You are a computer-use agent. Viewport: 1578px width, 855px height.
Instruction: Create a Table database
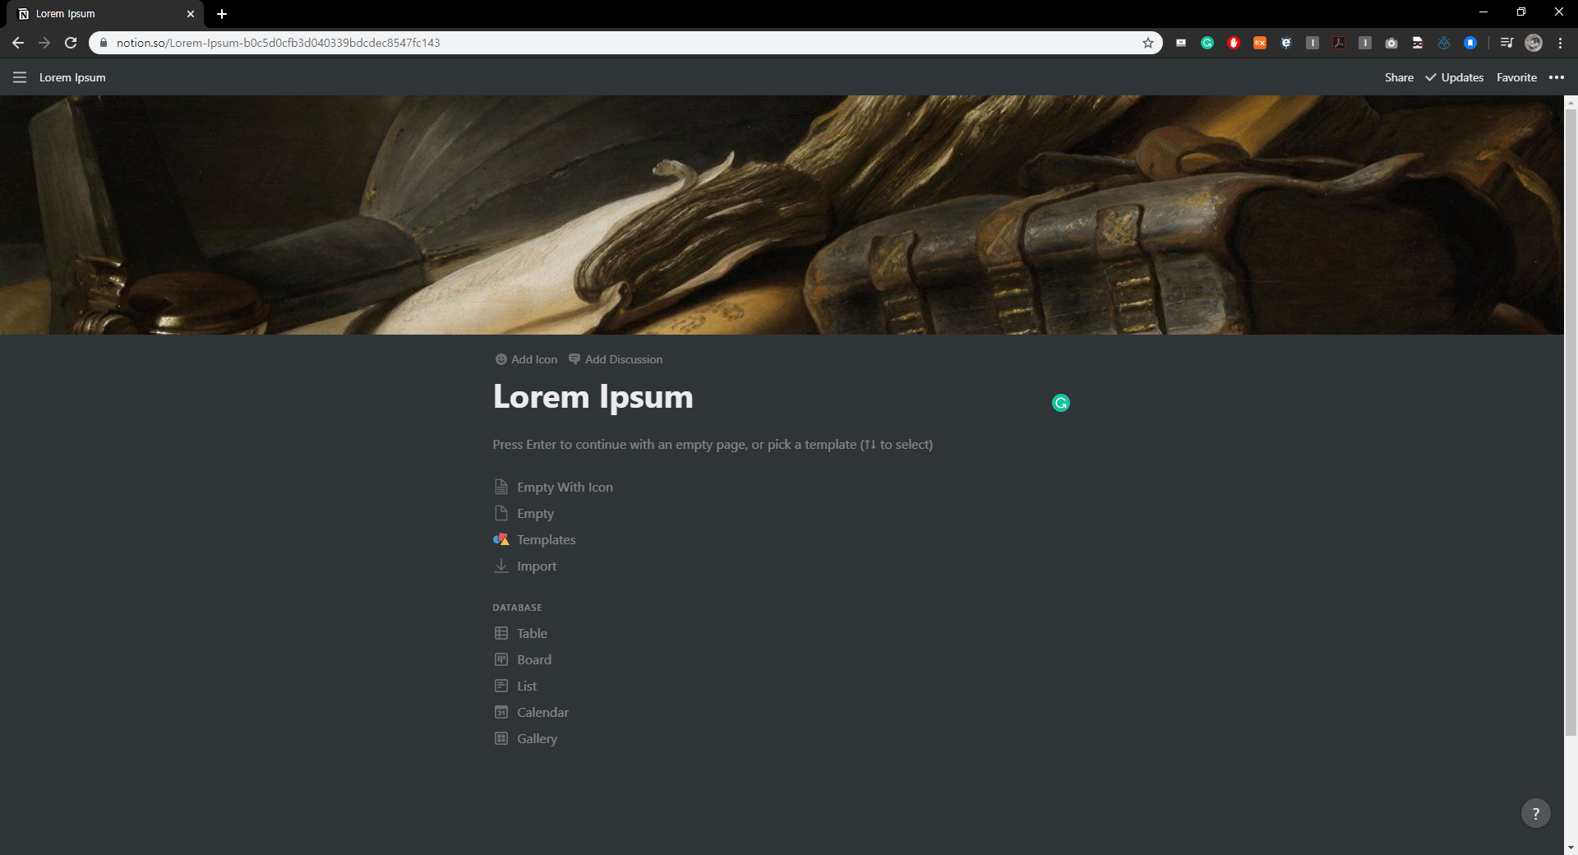click(x=521, y=633)
